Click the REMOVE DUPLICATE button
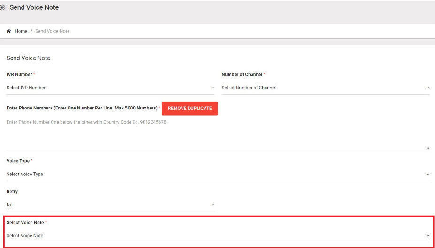This screenshot has height=248, width=435. (x=190, y=109)
